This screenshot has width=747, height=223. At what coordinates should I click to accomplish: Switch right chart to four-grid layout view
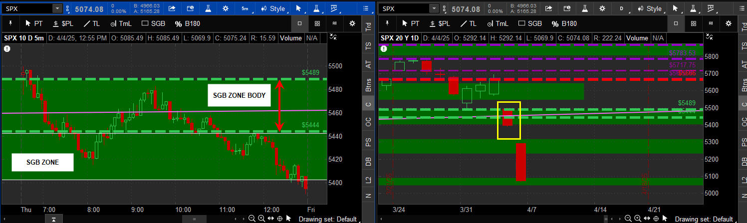coord(693,23)
